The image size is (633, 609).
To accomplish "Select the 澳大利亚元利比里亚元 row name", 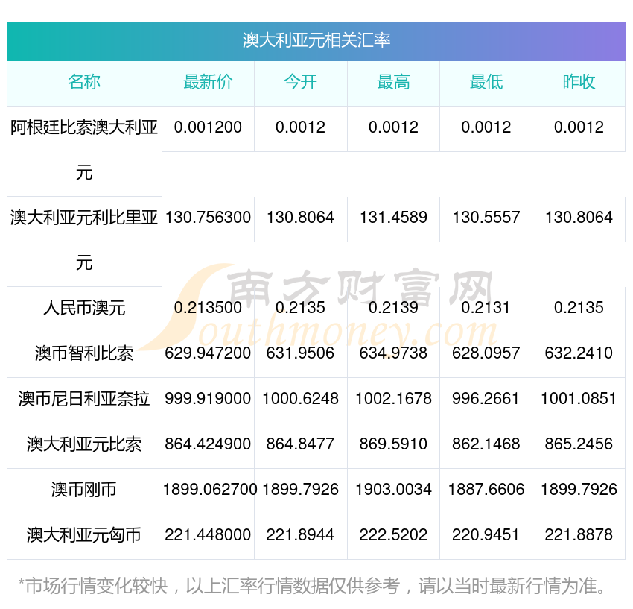I will 84,240.
